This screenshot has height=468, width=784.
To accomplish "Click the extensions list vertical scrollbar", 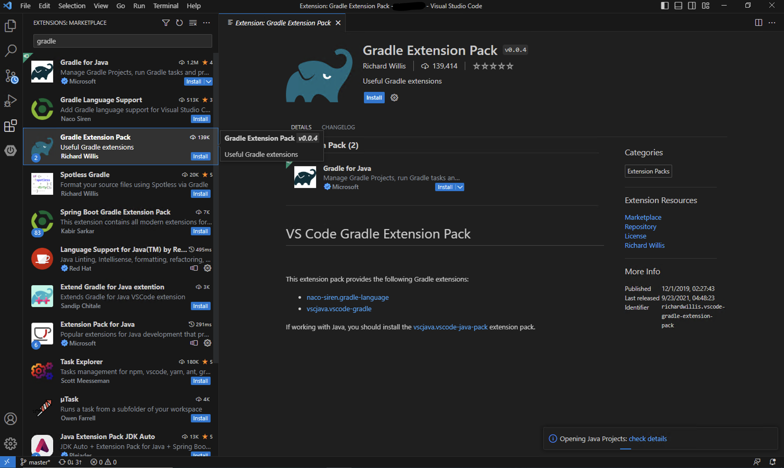I will pyautogui.click(x=215, y=208).
